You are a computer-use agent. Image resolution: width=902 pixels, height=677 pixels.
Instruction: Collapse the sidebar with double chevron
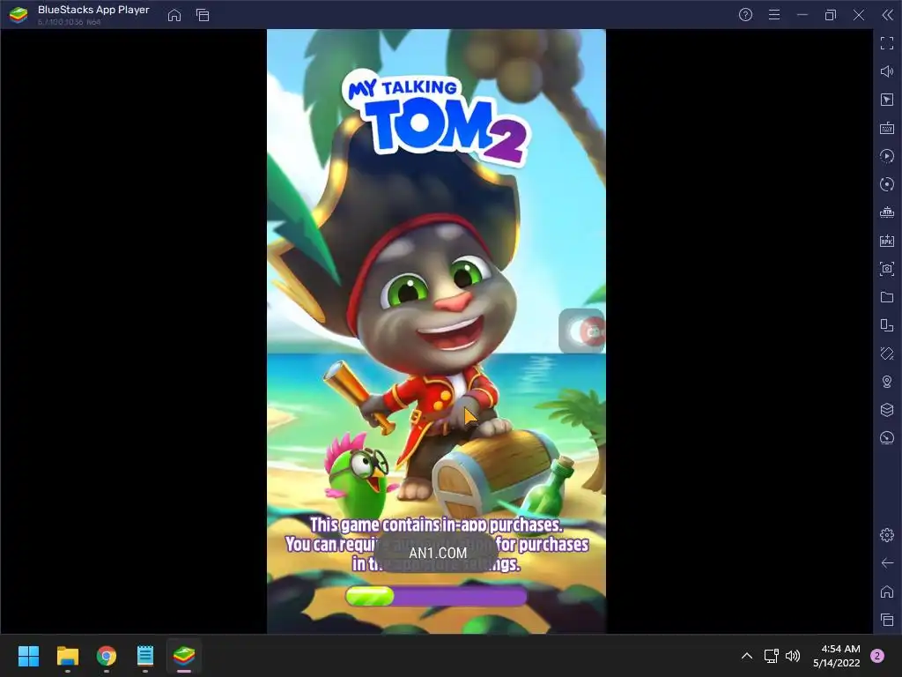(x=887, y=15)
